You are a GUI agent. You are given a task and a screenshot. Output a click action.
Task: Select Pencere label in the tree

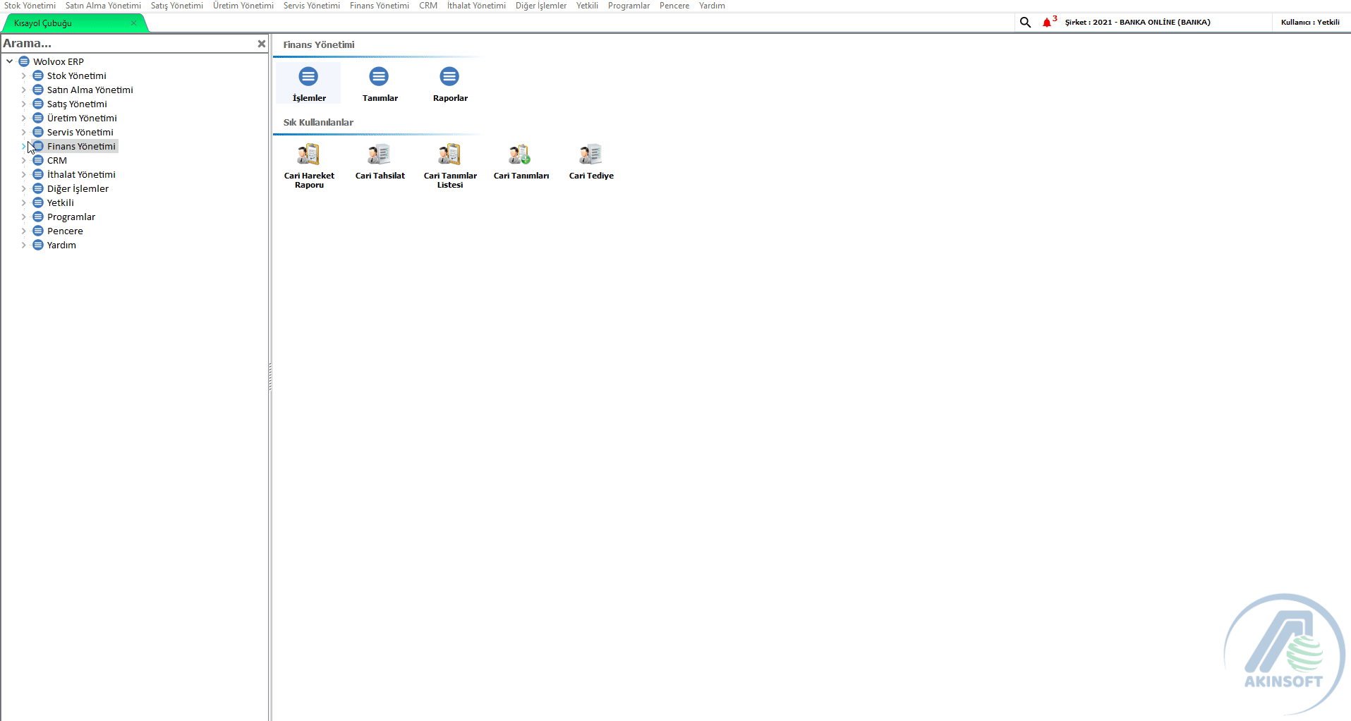click(65, 231)
